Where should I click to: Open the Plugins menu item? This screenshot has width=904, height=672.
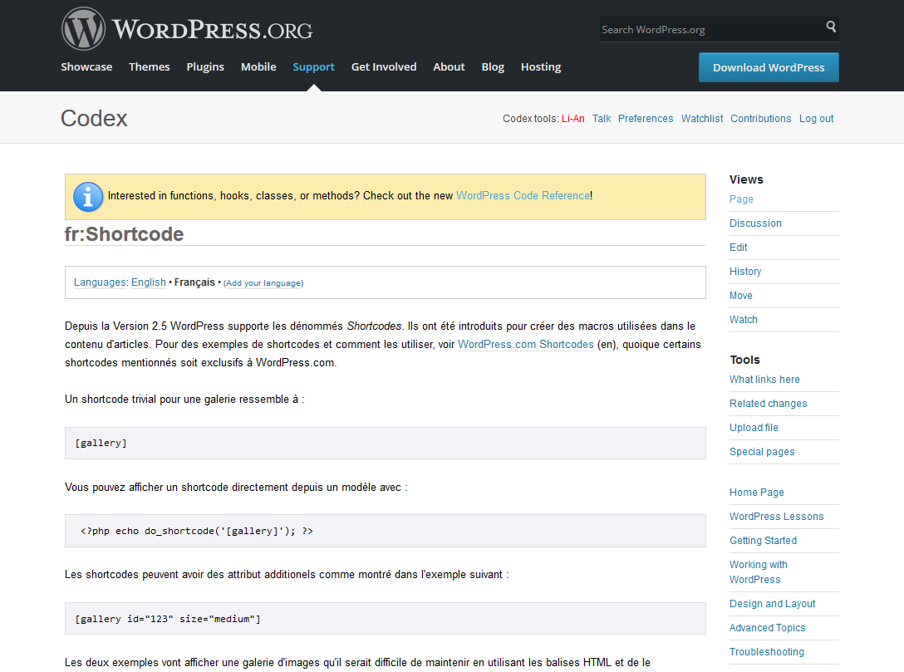tap(205, 66)
